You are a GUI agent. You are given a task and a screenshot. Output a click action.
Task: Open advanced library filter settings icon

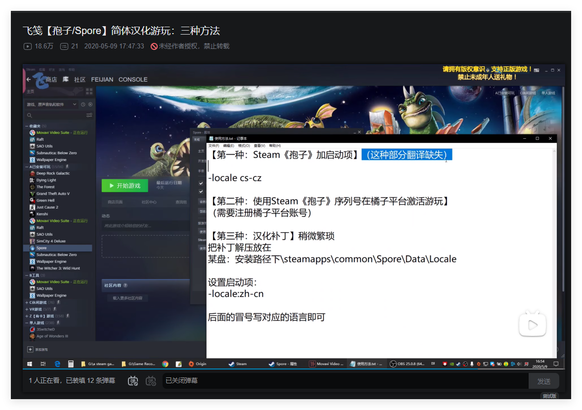[x=89, y=116]
